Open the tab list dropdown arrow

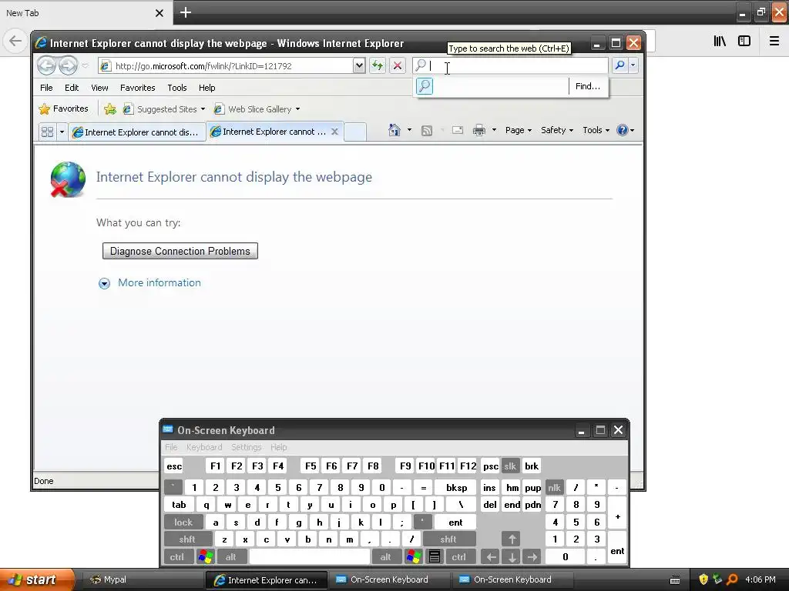pyautogui.click(x=62, y=132)
